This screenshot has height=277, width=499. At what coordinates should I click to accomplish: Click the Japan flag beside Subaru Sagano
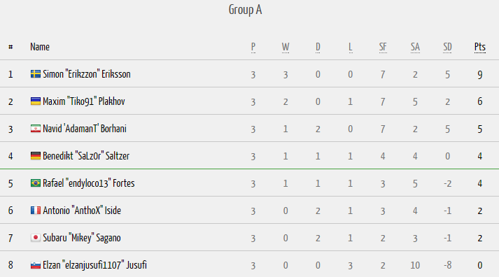(x=35, y=238)
